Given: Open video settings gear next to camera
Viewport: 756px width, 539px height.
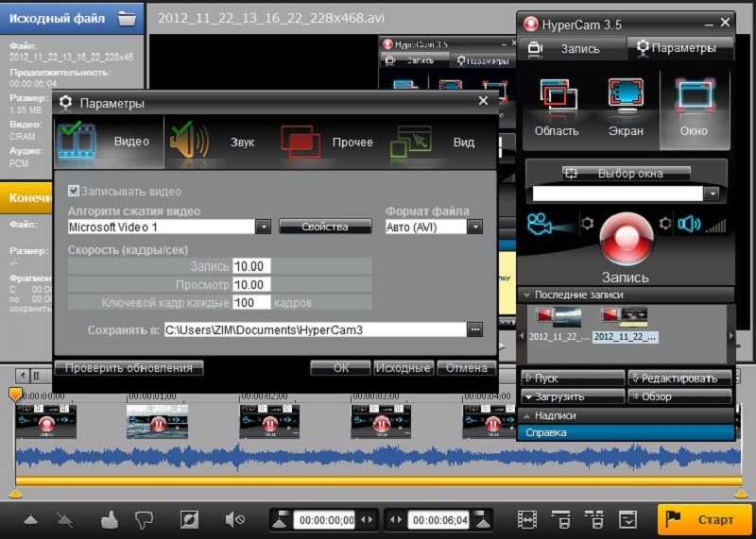Looking at the screenshot, I should [x=587, y=224].
